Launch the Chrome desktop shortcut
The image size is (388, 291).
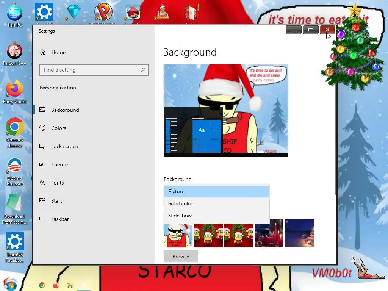click(15, 133)
